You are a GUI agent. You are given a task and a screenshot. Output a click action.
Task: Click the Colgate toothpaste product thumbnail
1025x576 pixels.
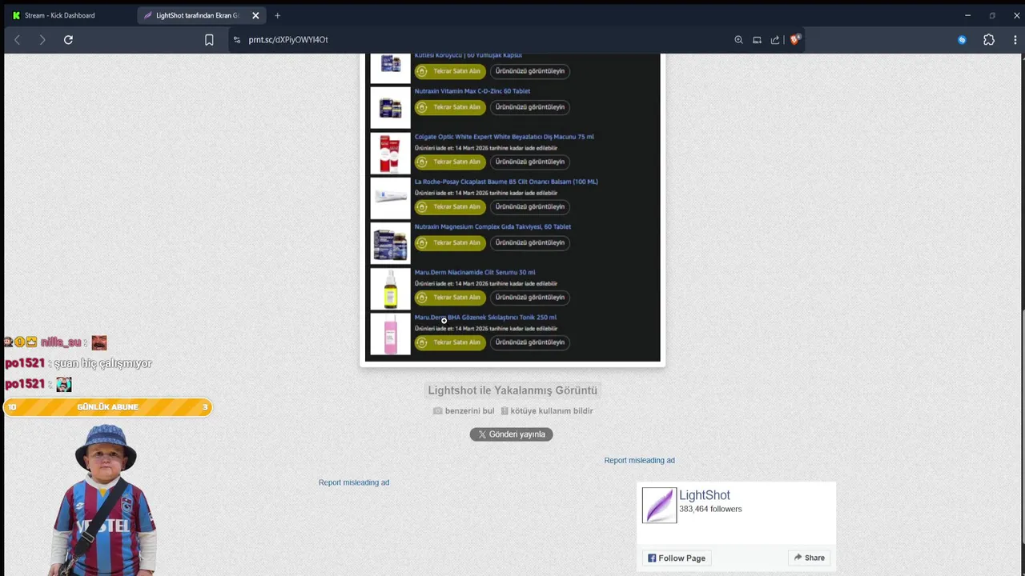(x=390, y=153)
